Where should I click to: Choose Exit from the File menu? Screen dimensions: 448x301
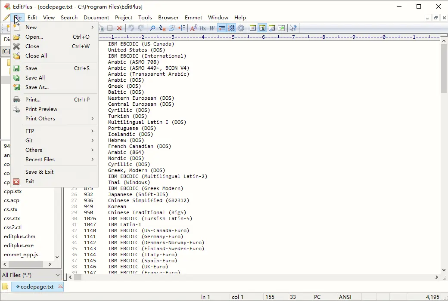click(55, 181)
